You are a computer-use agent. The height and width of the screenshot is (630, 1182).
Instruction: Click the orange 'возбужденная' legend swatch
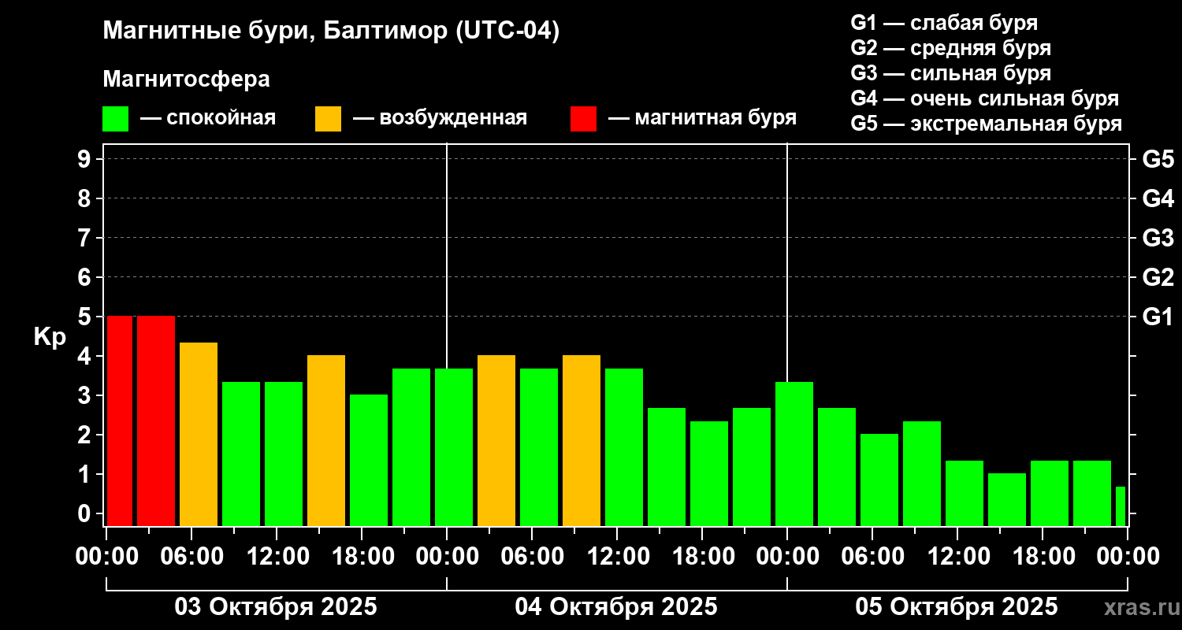pos(328,119)
